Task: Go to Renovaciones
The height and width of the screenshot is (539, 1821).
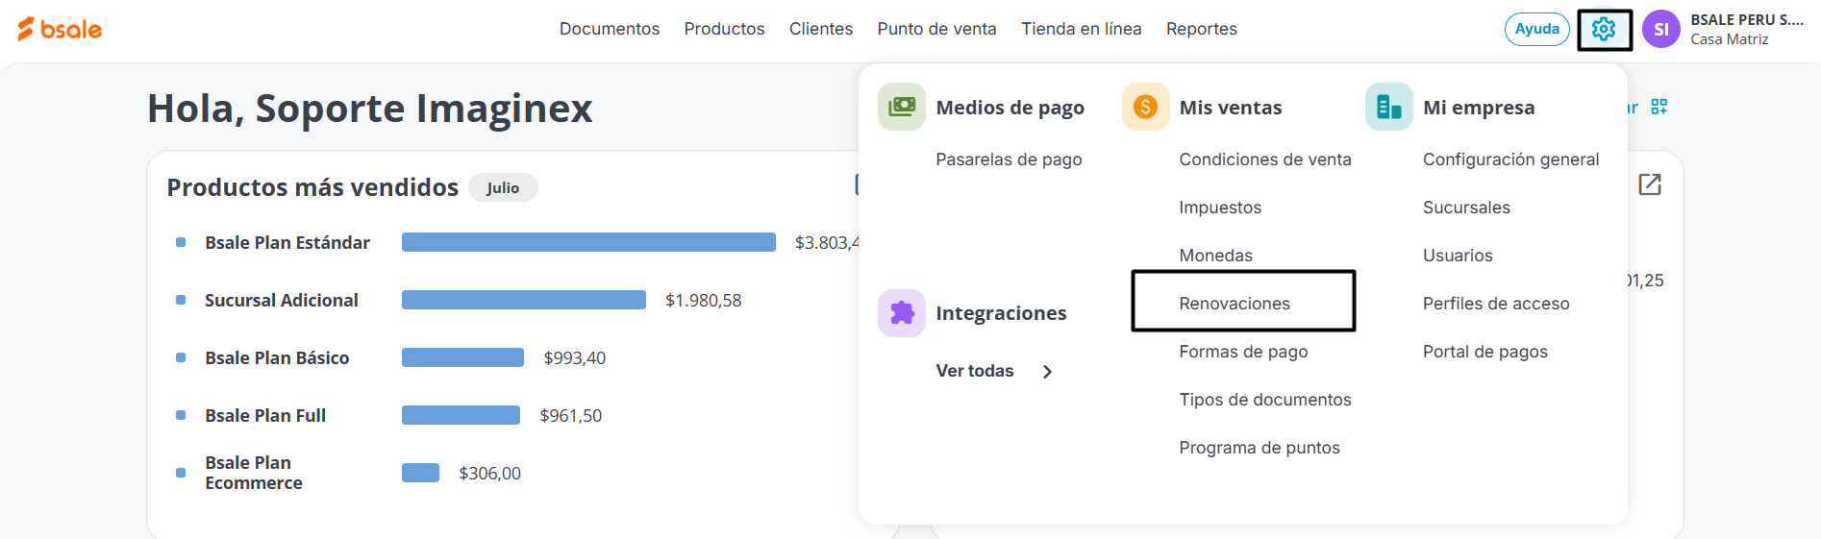Action: click(x=1235, y=304)
